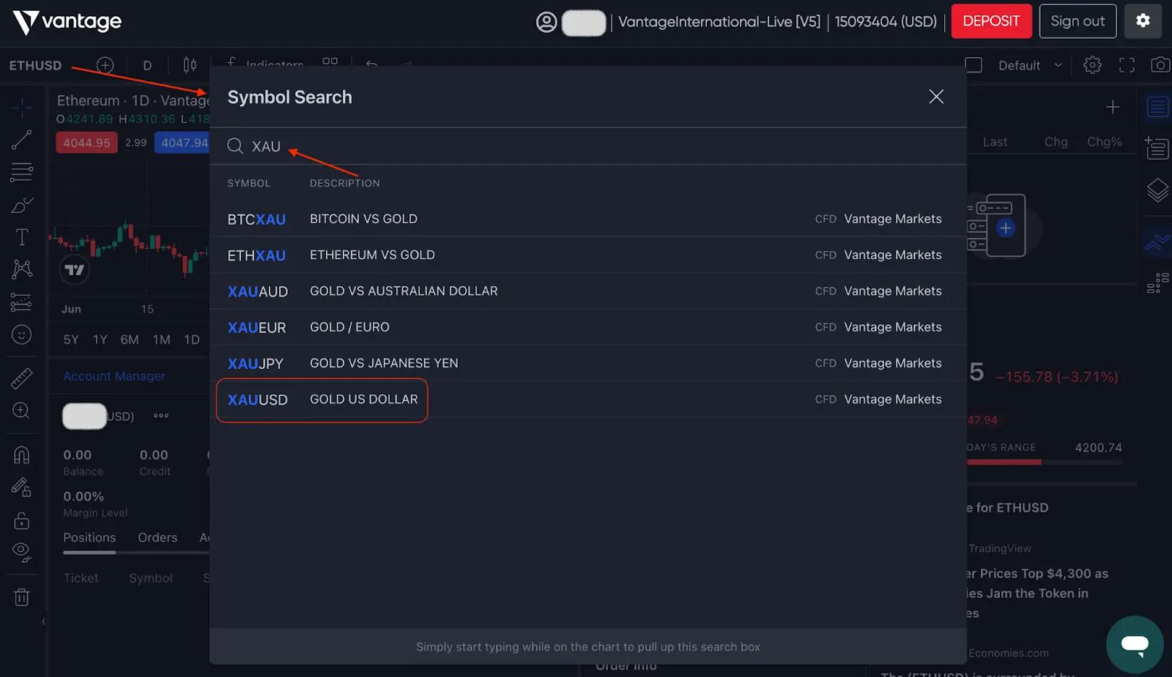Switch to the Orders tab

point(157,537)
